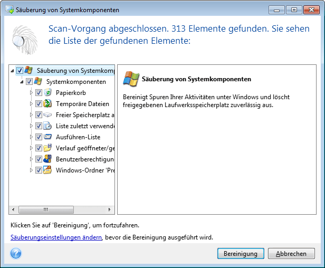Click the Ausführen-Liste icon

47,137
